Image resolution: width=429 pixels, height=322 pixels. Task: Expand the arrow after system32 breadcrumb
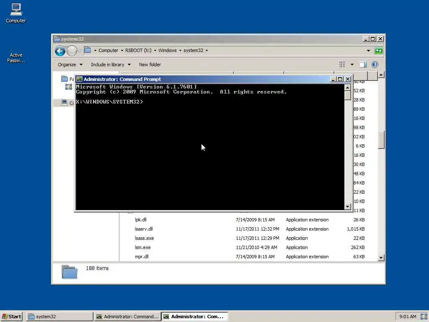point(207,51)
